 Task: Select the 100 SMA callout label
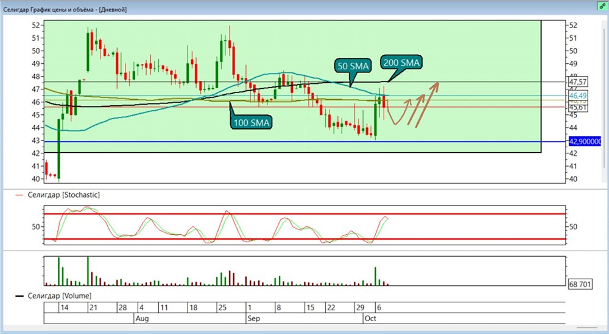coord(252,122)
